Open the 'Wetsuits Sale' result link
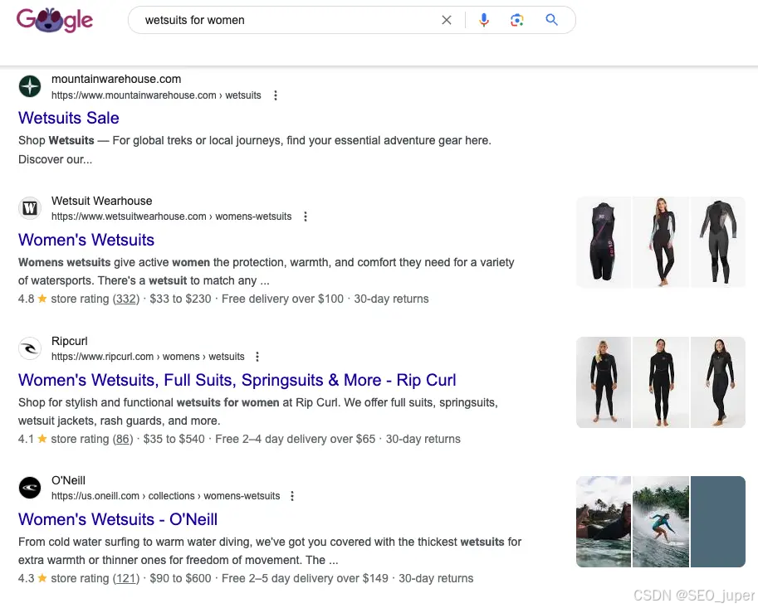Screen dimensions: 758x608 69,118
